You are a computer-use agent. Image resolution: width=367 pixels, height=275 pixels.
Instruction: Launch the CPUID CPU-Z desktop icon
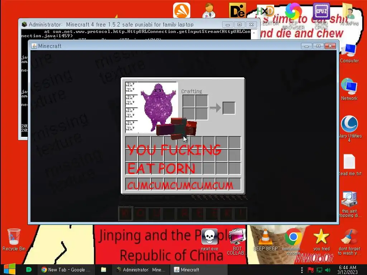point(321,15)
